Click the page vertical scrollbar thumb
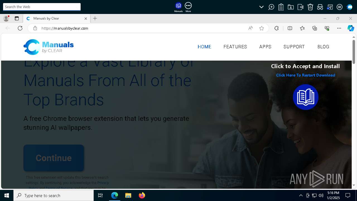Viewport: 357px width, 201px height. click(354, 52)
